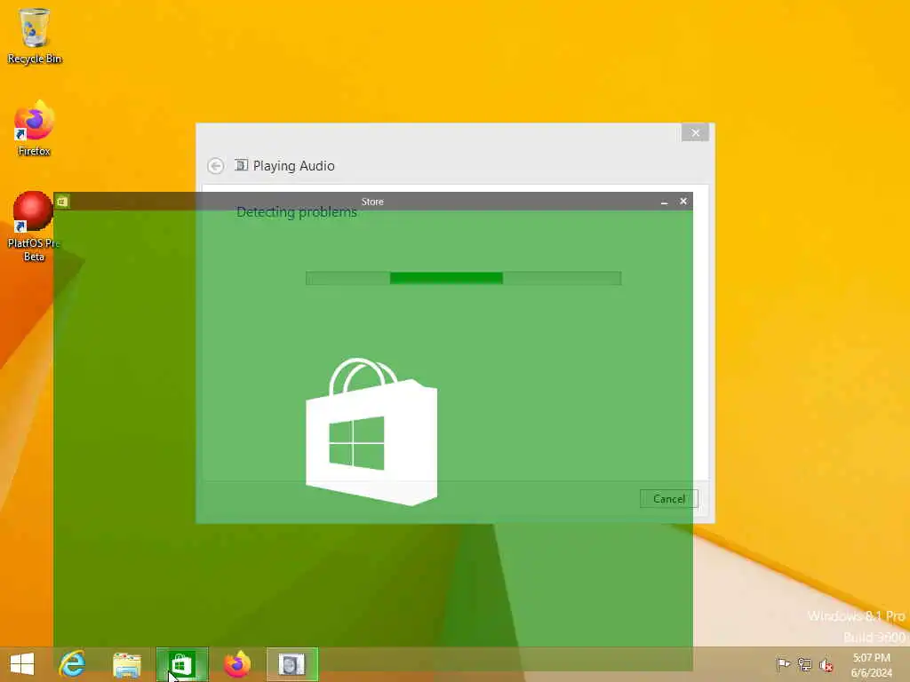Close the Playing Audio troubleshooter window
910x682 pixels.
pyautogui.click(x=695, y=133)
